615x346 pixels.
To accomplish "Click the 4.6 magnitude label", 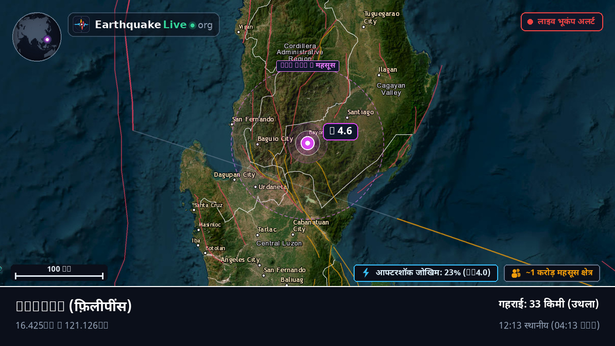I will (x=340, y=131).
